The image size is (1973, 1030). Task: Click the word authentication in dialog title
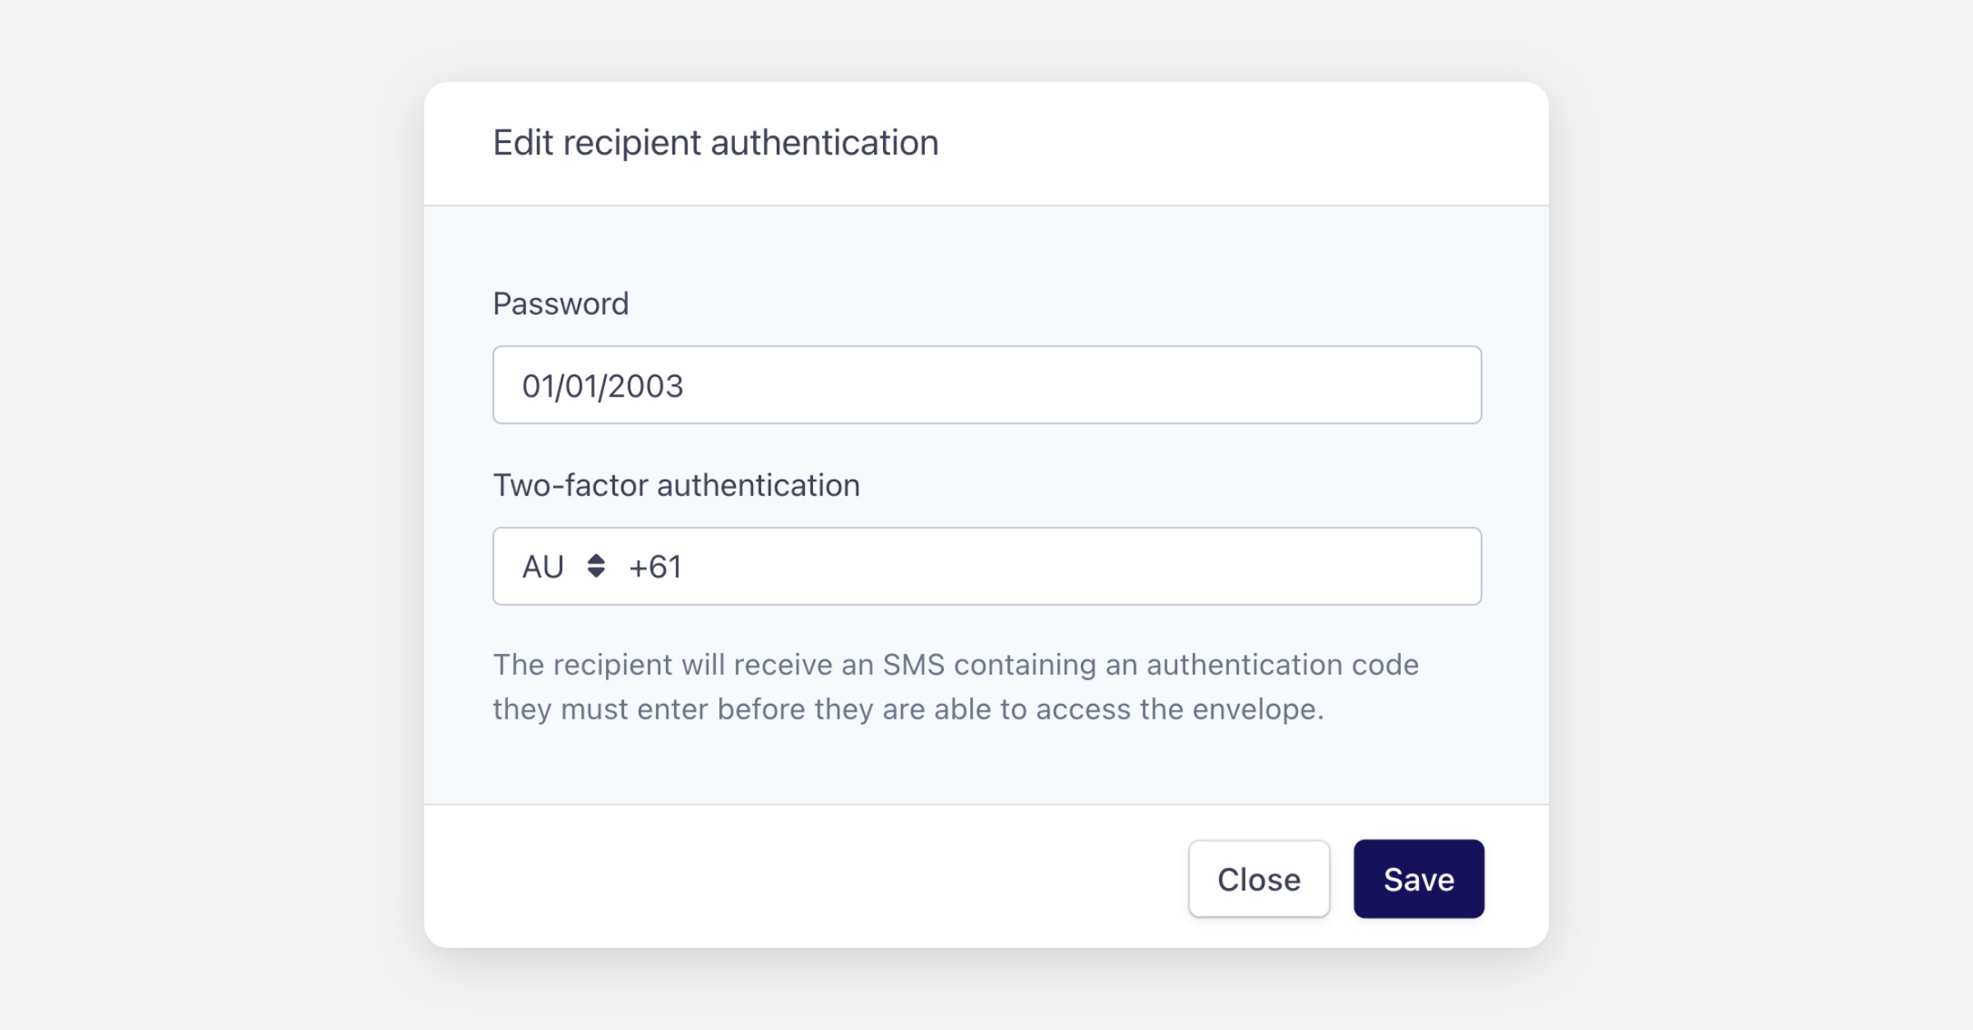pos(824,143)
